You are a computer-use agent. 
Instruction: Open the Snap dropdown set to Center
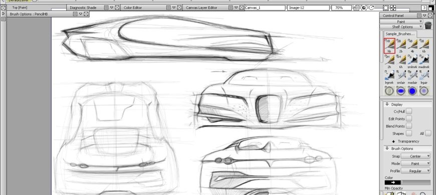(x=415, y=156)
